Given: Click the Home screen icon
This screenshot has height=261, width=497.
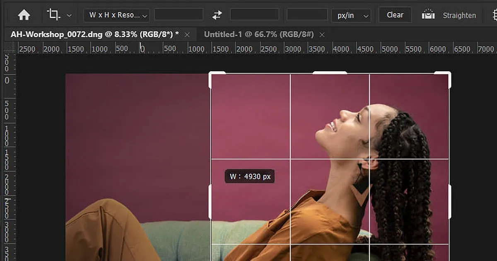Looking at the screenshot, I should (x=24, y=15).
